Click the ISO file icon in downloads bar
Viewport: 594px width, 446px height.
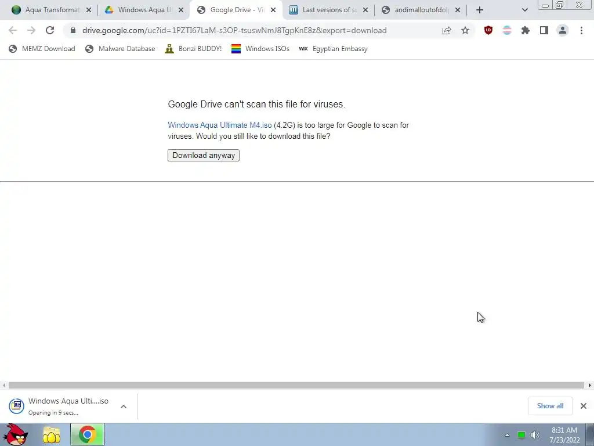click(17, 406)
